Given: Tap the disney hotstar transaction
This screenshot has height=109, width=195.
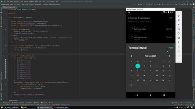Looking at the screenshot, I should click(151, 37).
